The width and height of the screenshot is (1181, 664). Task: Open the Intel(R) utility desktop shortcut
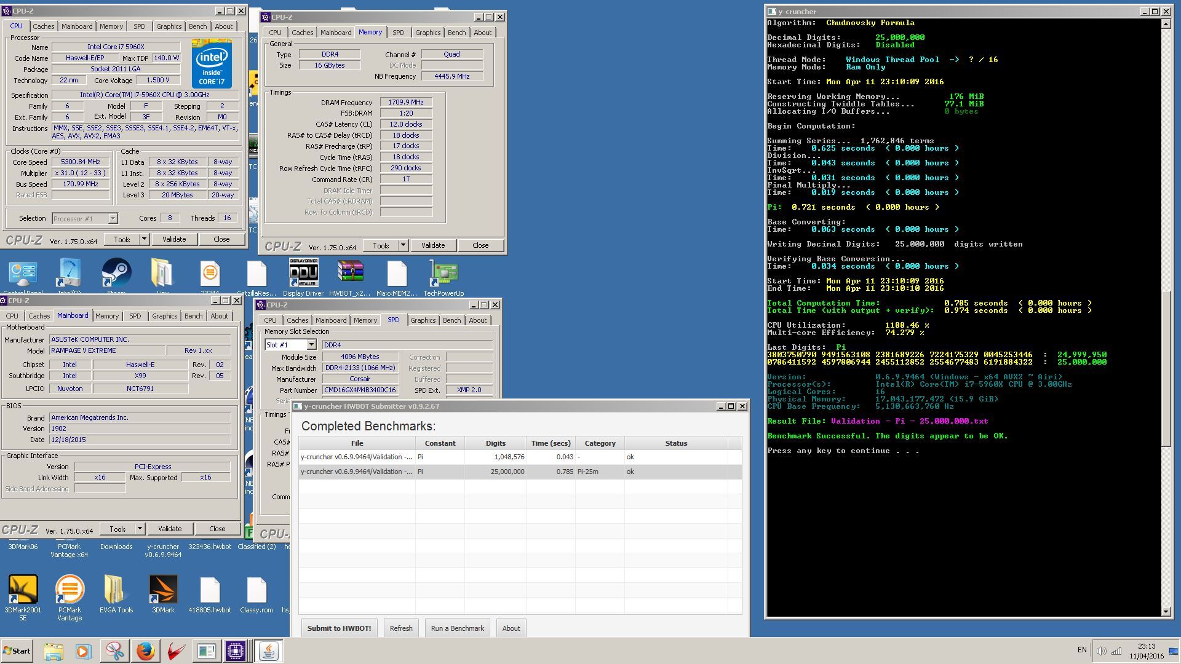pos(70,277)
